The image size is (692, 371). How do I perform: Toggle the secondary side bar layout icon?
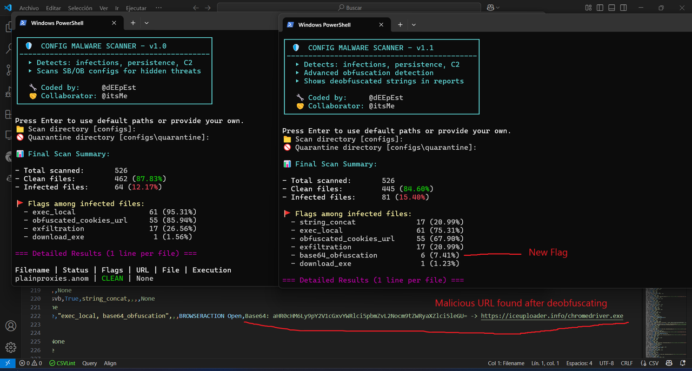point(623,8)
